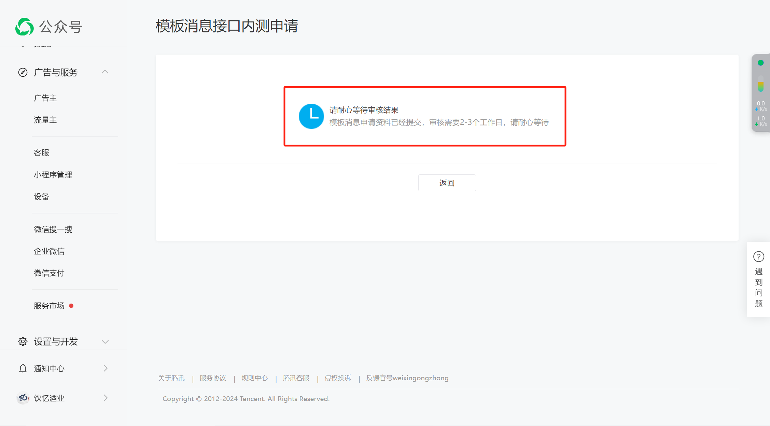Expand the 设置与开发 section chevron

point(105,342)
